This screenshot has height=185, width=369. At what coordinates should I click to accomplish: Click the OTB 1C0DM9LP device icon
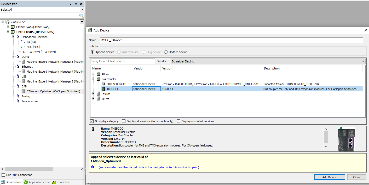pos(103,84)
